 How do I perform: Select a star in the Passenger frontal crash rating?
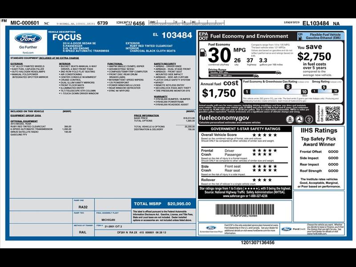[259, 154]
